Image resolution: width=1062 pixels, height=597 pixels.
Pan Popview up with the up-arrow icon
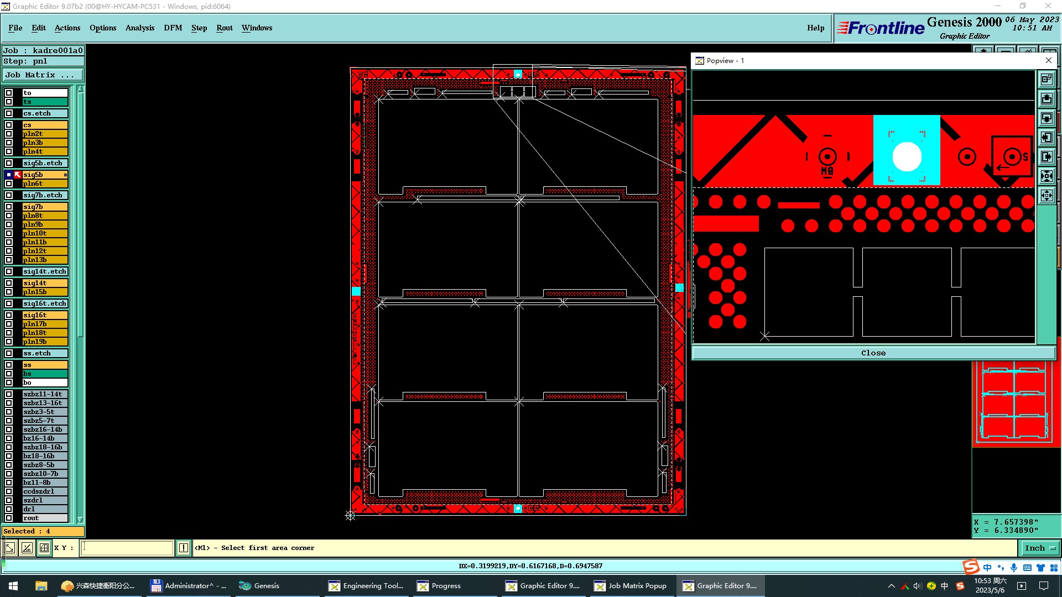pyautogui.click(x=1047, y=98)
